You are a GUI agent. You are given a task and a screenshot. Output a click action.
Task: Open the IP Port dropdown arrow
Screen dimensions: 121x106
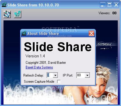(x=87, y=75)
